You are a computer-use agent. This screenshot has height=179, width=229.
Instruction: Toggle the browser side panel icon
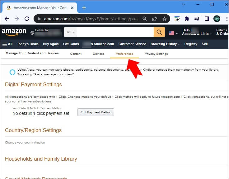pyautogui.click(x=207, y=19)
